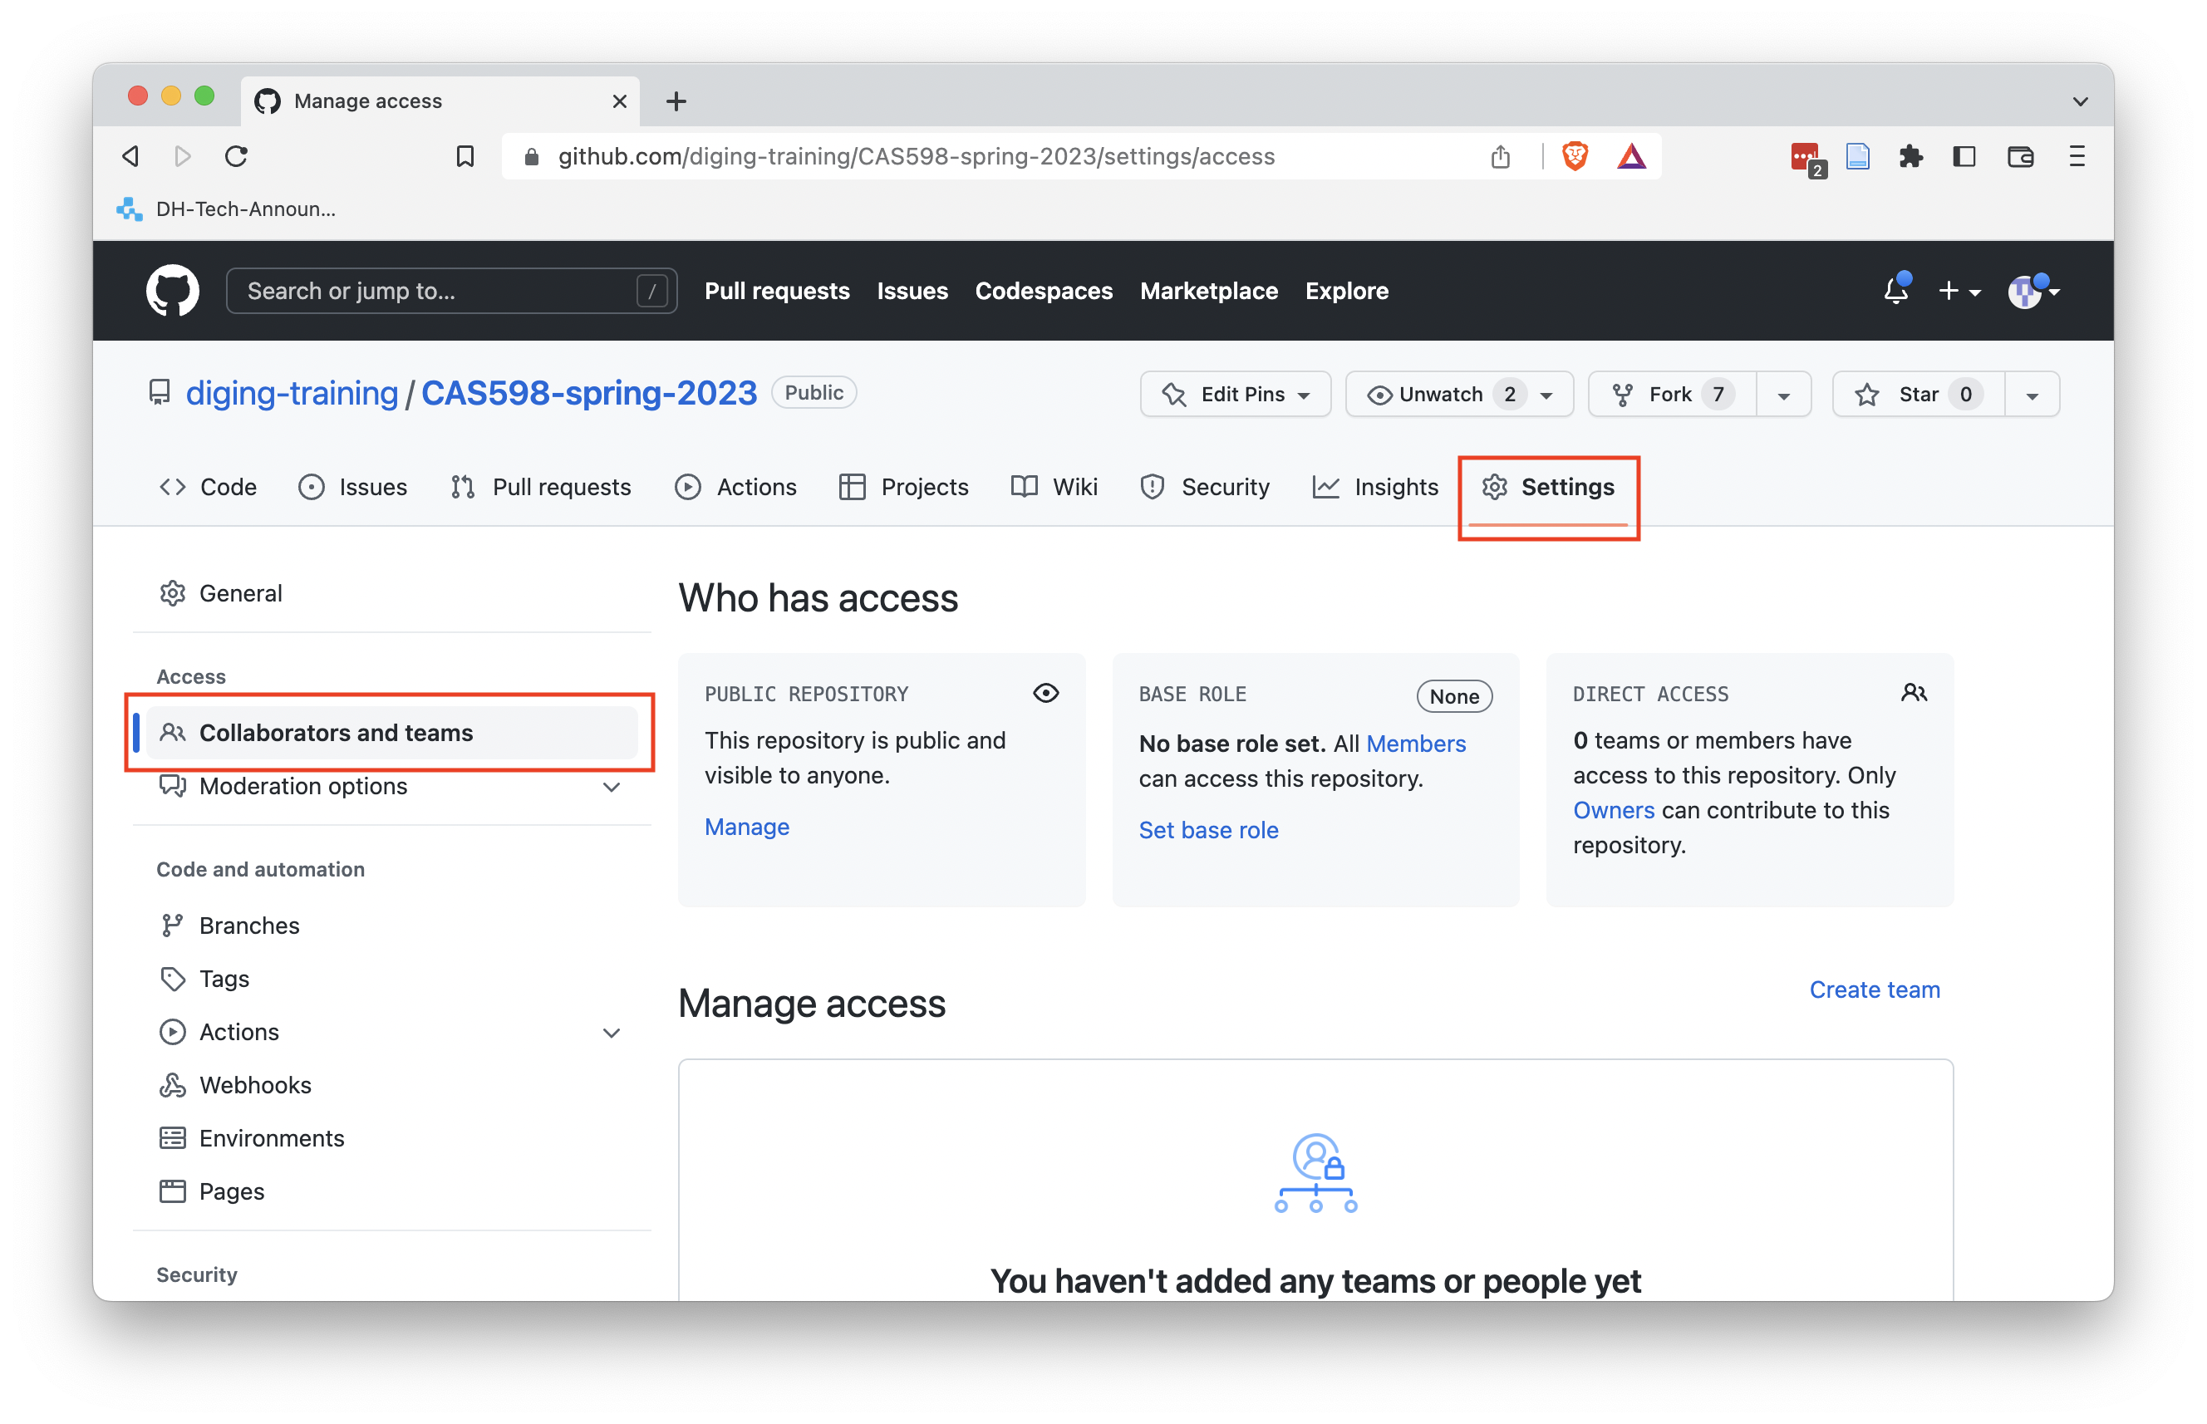Screen dimensions: 2207x1424
Task: Click Manage under Public Repository
Action: pyautogui.click(x=746, y=827)
